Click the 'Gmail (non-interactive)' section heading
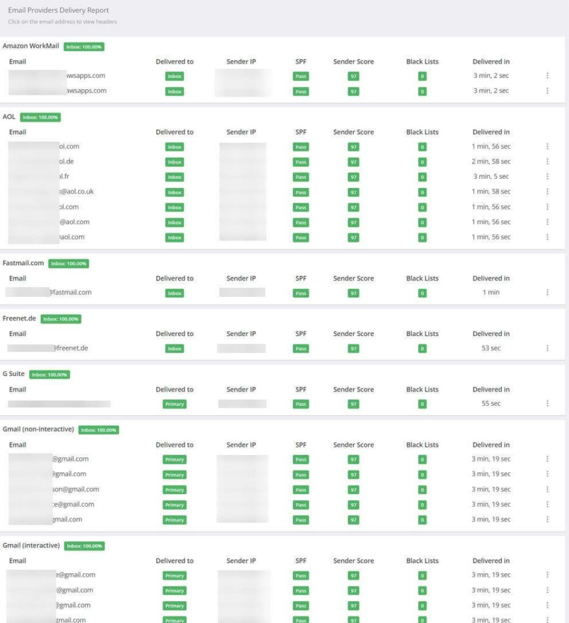 click(x=38, y=429)
